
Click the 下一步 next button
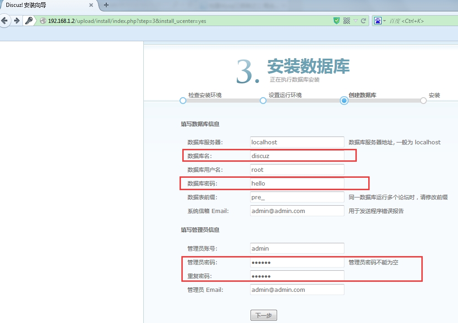click(x=263, y=315)
